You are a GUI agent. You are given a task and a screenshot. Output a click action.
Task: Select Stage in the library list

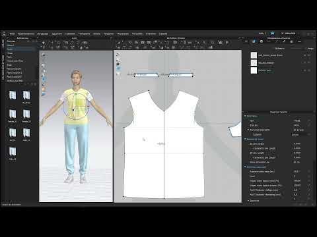[9, 65]
